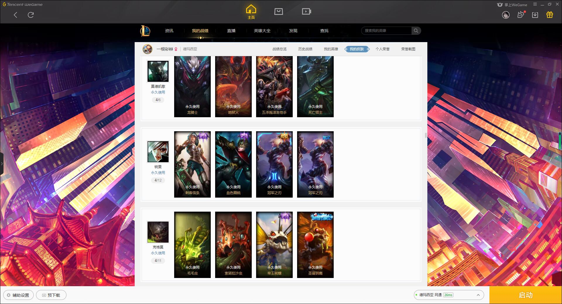Open the 死亡领主 skin card
562x304 pixels.
point(315,87)
